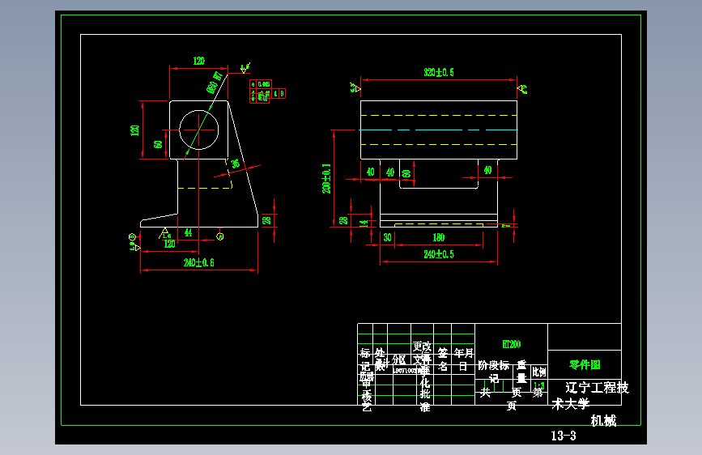Click the 13-3 drawing number

tap(564, 436)
